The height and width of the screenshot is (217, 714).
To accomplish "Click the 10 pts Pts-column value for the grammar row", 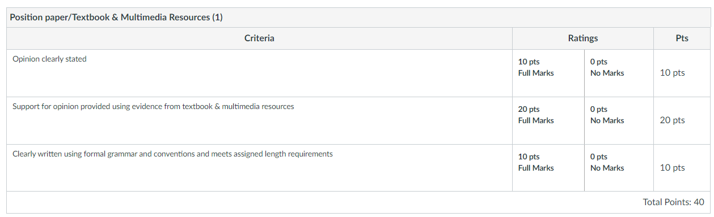I will (672, 168).
